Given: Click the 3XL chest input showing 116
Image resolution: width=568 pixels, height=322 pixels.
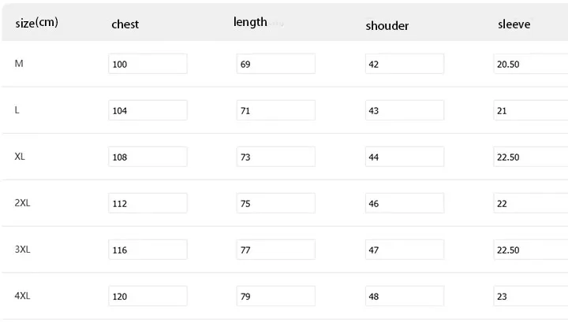Looking at the screenshot, I should 148,250.
